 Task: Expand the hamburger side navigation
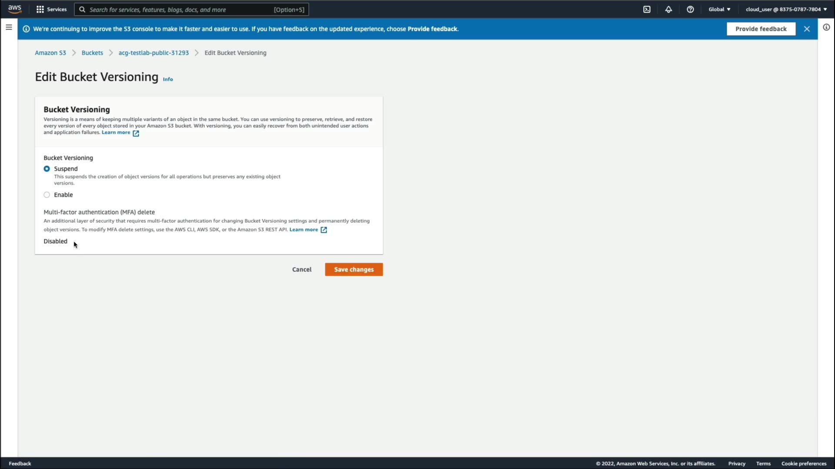pyautogui.click(x=9, y=27)
